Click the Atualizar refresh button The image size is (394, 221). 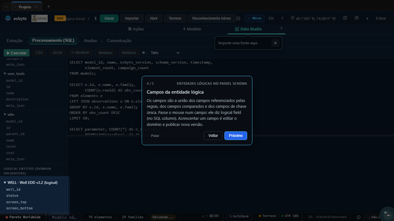[x=80, y=53]
